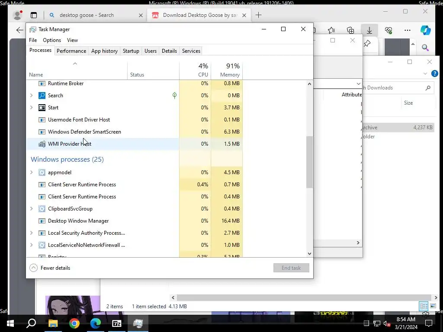The height and width of the screenshot is (332, 443).
Task: Click the Explorer horizontal scrollbar
Action: point(304,297)
